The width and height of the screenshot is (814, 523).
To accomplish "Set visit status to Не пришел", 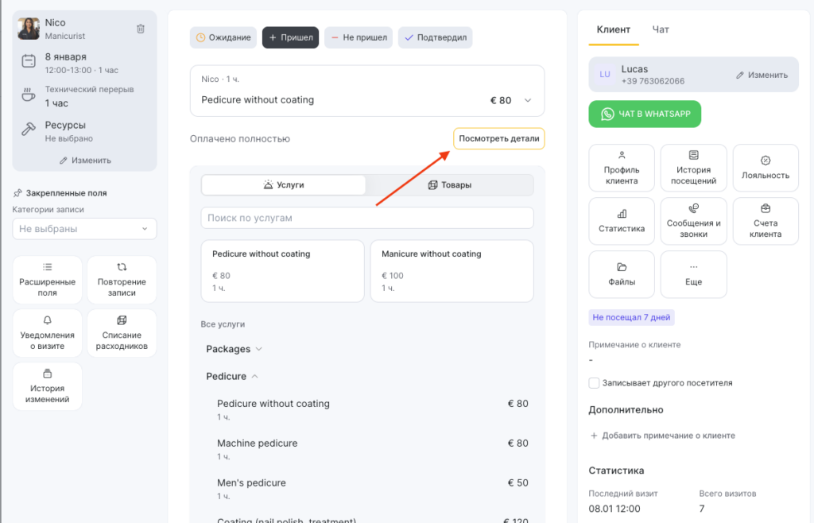I will click(359, 37).
